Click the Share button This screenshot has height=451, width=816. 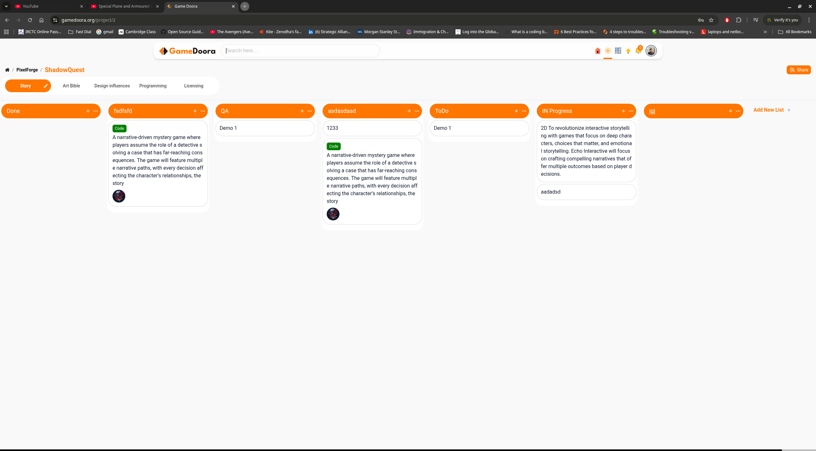(x=798, y=70)
